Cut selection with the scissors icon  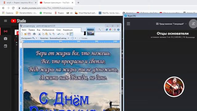(x=39, y=34)
